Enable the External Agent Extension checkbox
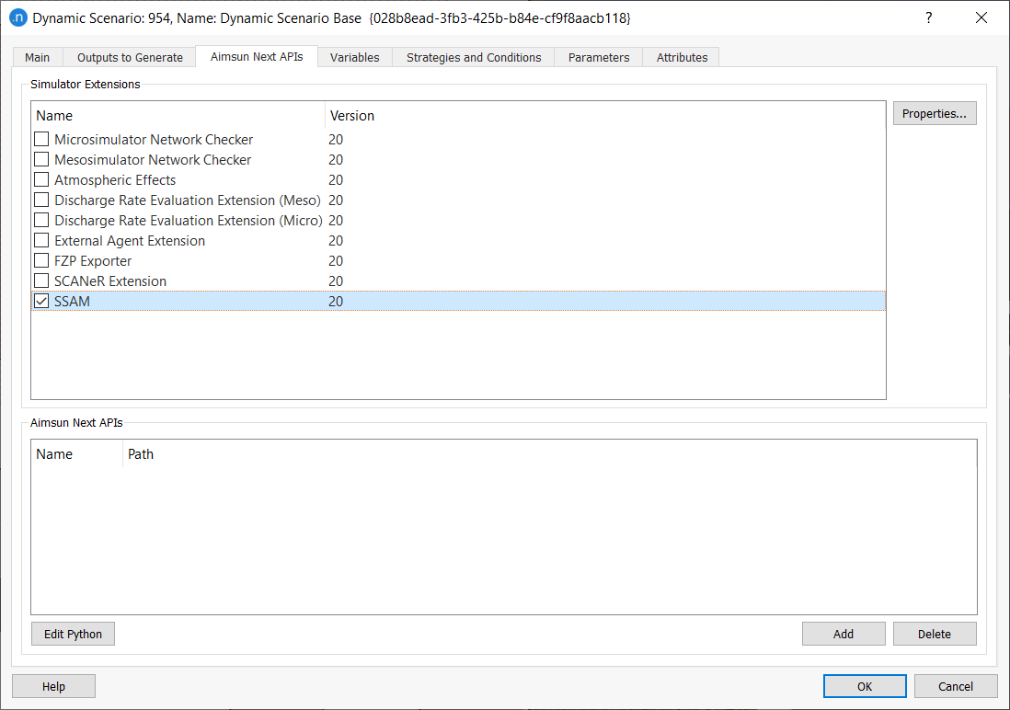Screen dimensions: 1010x710 pyautogui.click(x=41, y=241)
